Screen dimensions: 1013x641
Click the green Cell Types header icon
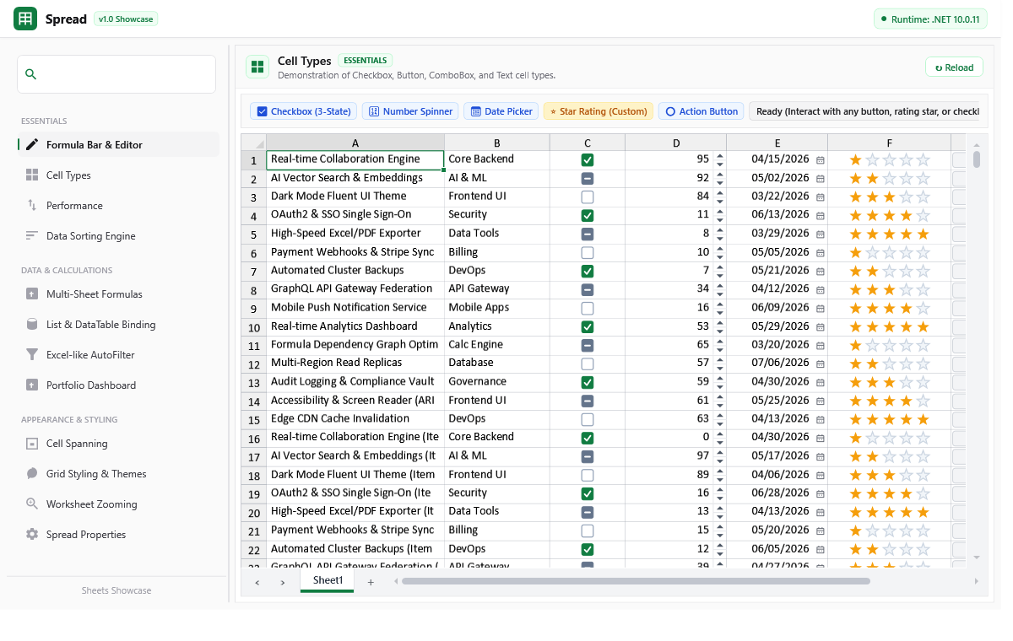pos(257,67)
